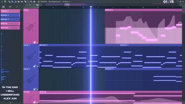This screenshot has height=104, width=185.
Task: Mute the Strings track LED
Action: point(37,103)
